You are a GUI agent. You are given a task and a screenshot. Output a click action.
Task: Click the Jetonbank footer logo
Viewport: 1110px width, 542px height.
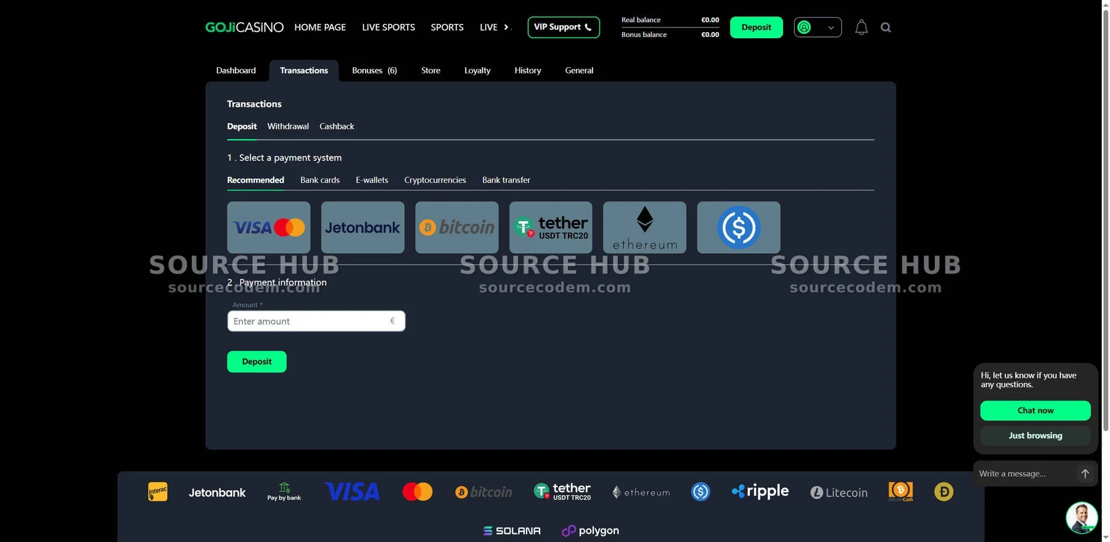pyautogui.click(x=217, y=492)
